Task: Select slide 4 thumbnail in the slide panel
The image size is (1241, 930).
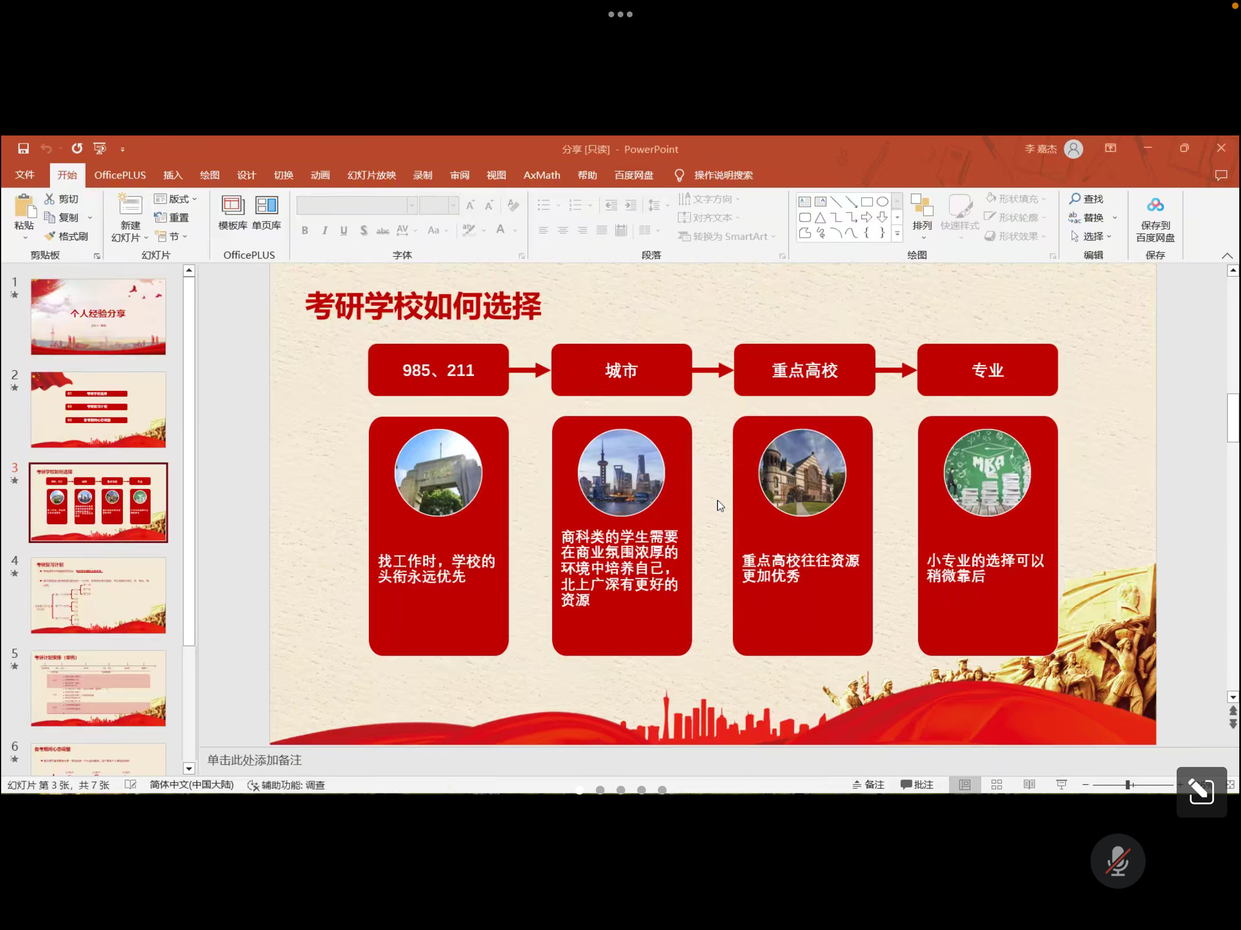Action: pyautogui.click(x=98, y=595)
